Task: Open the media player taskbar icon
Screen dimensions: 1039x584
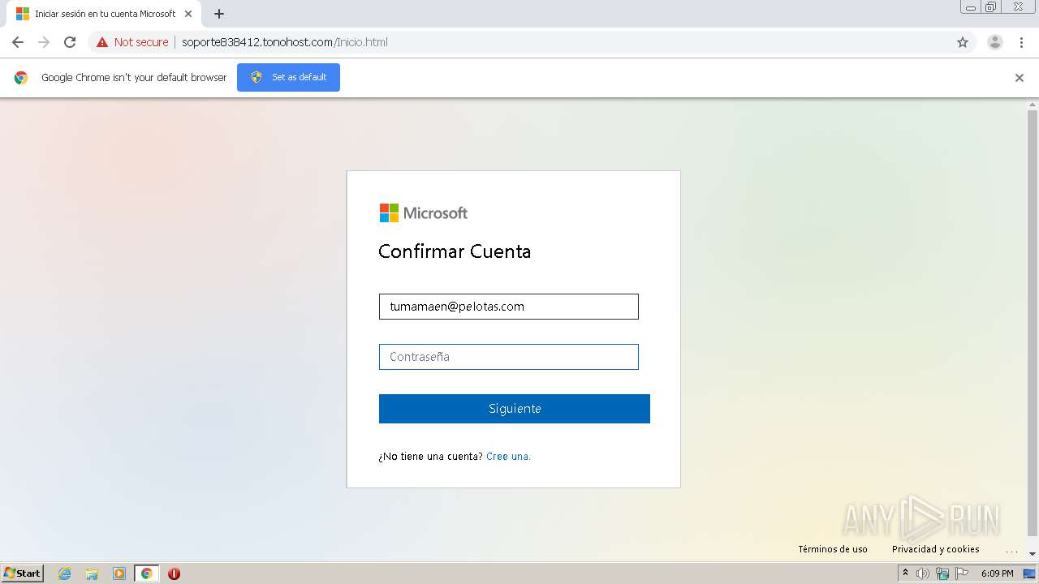Action: coord(119,573)
